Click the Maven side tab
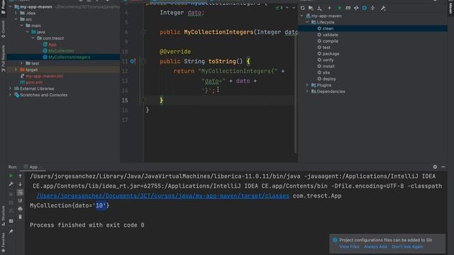This screenshot has height=255, width=454. [450, 8]
